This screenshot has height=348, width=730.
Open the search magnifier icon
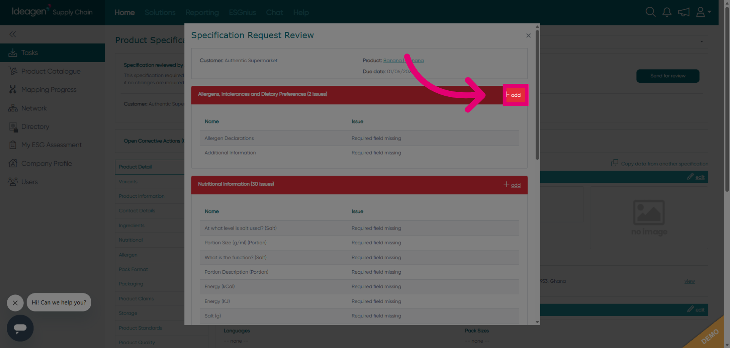coord(650,12)
